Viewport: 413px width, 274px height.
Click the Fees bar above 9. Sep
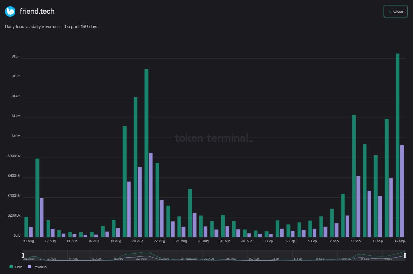[x=354, y=176]
